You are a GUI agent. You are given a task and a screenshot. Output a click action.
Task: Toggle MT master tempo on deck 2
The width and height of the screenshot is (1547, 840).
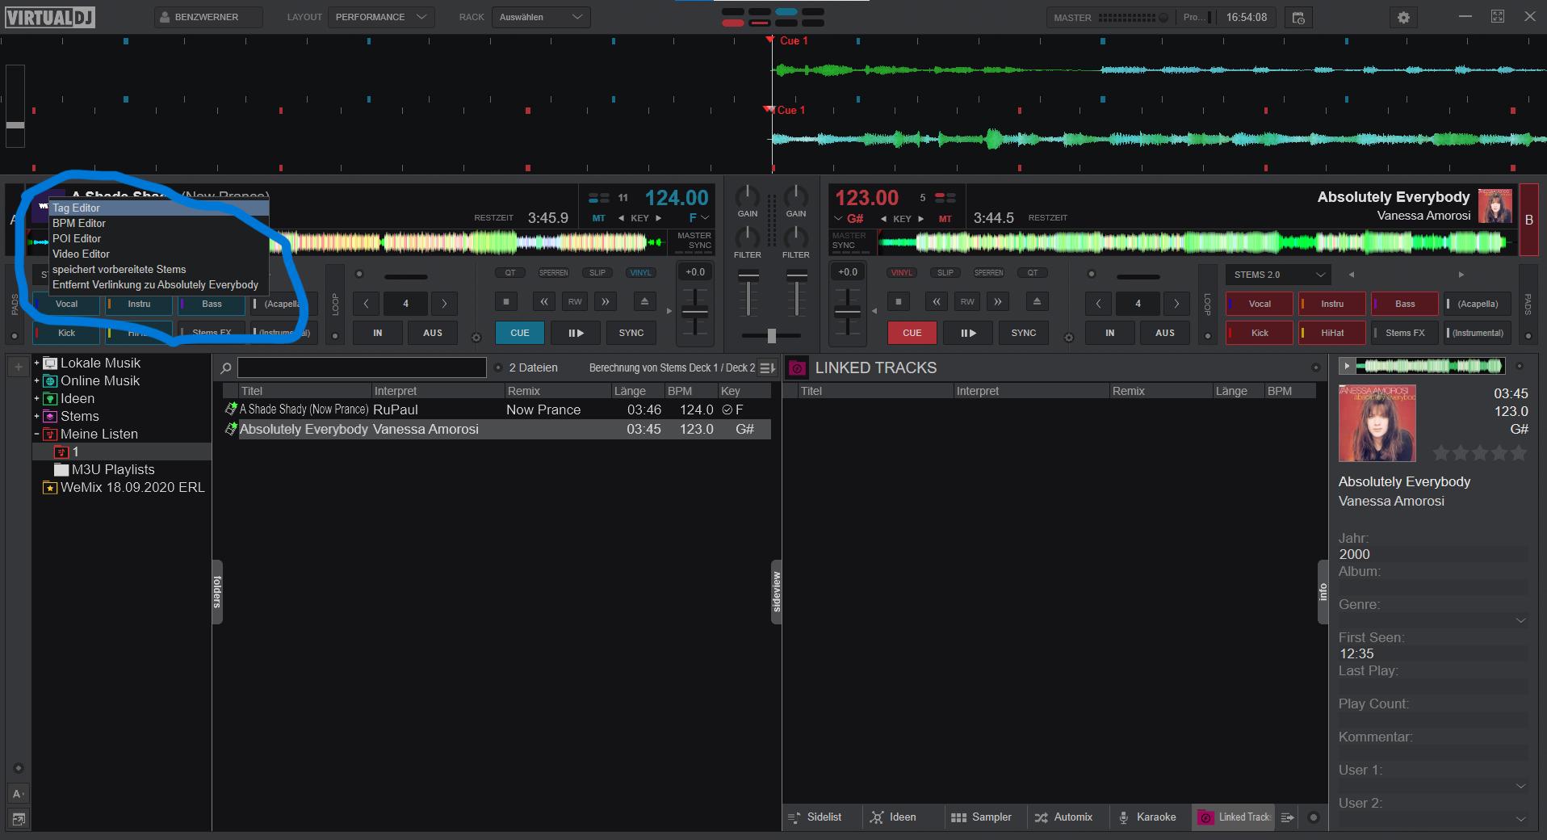[945, 218]
